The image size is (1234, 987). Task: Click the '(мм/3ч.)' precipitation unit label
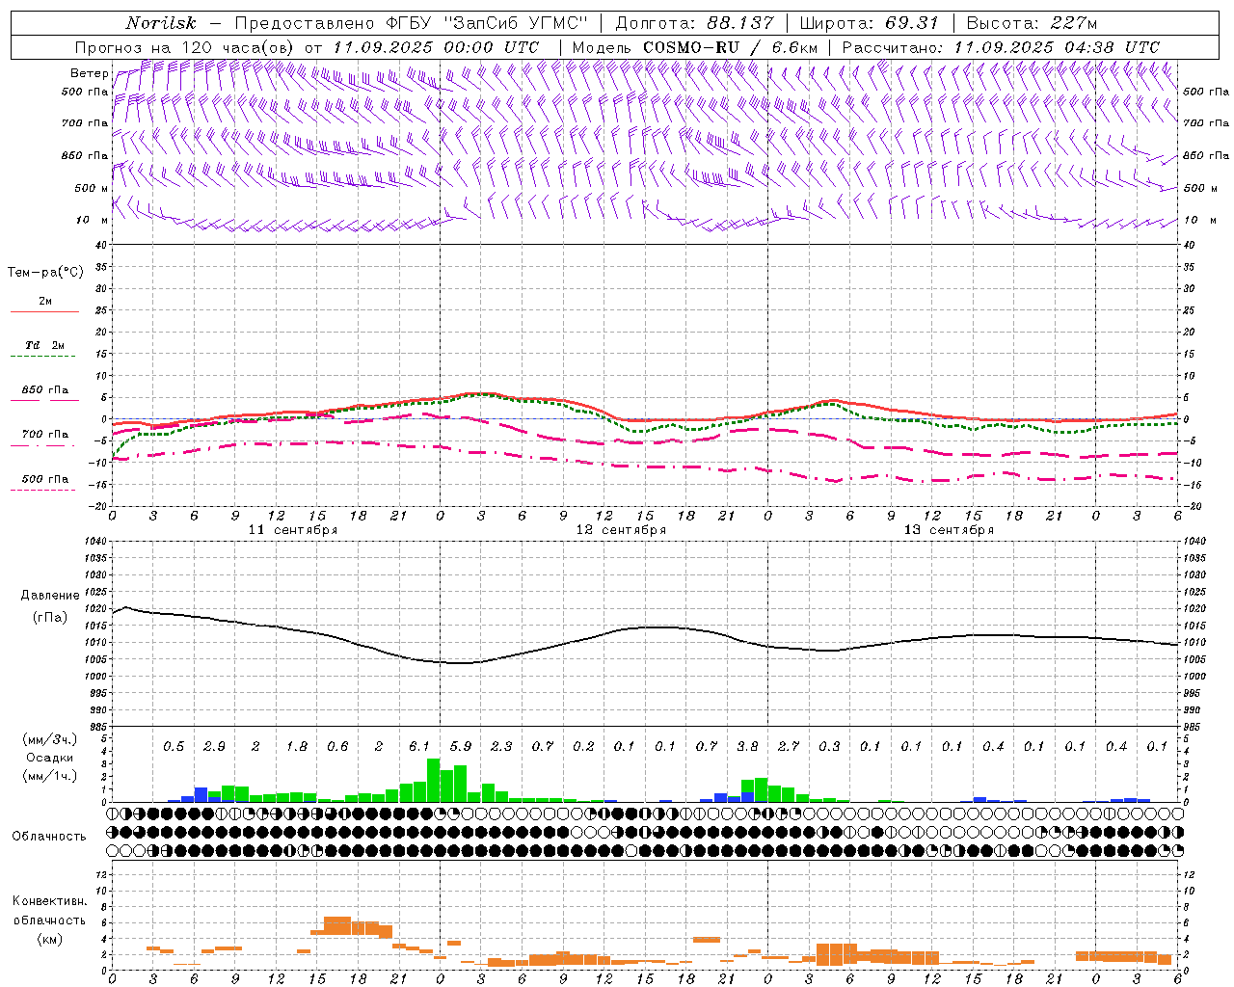pos(50,739)
